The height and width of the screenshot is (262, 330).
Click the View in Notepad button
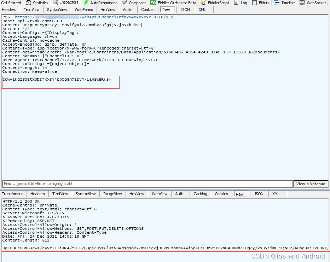(x=311, y=184)
